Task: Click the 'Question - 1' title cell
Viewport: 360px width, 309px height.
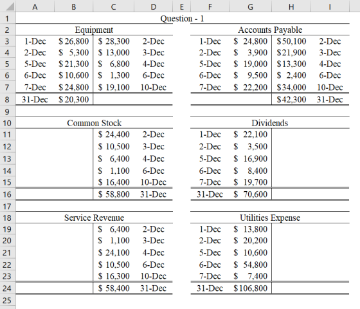Action: 182,18
